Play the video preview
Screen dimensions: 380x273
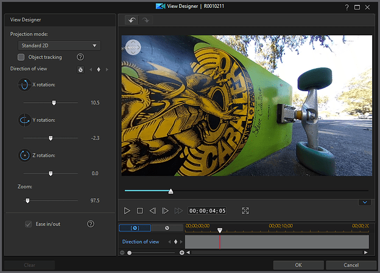127,211
